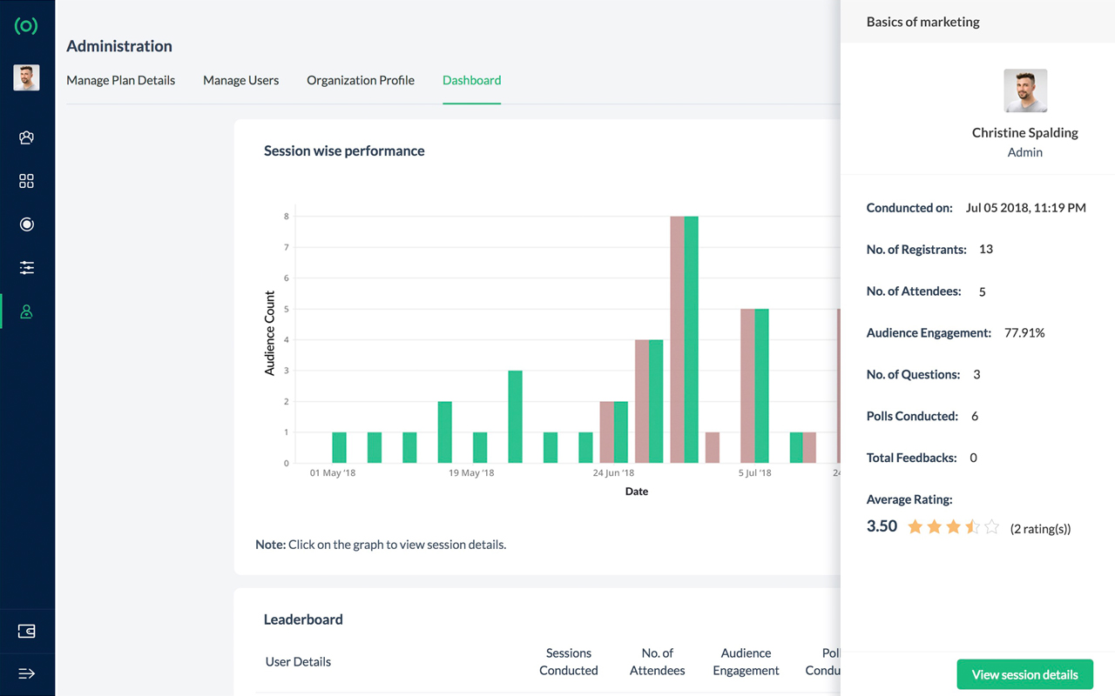Screen dimensions: 1115x696
Task: Click the pink bar of value 4
Action: pos(642,401)
